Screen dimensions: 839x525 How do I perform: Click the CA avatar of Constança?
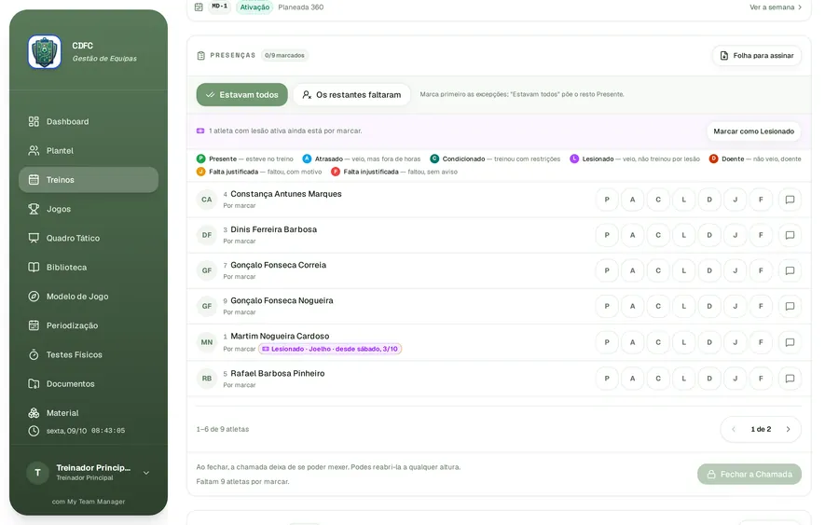click(207, 200)
